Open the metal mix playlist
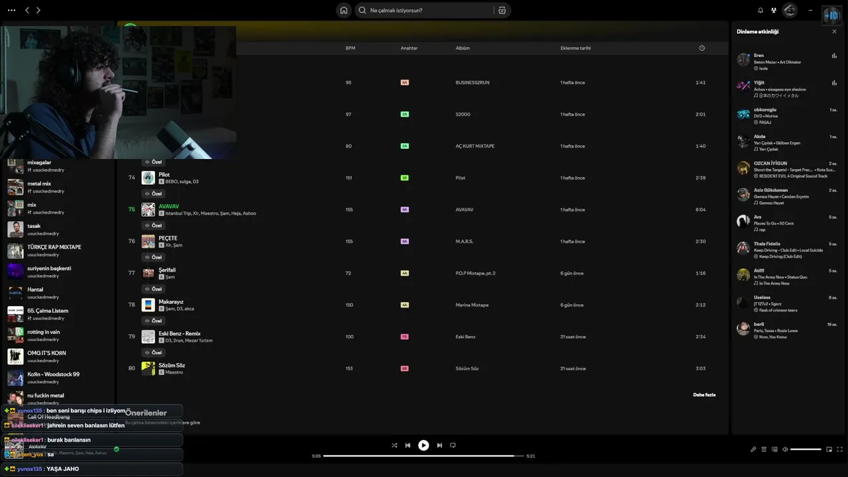Screen dimensions: 848x477 coord(58,187)
